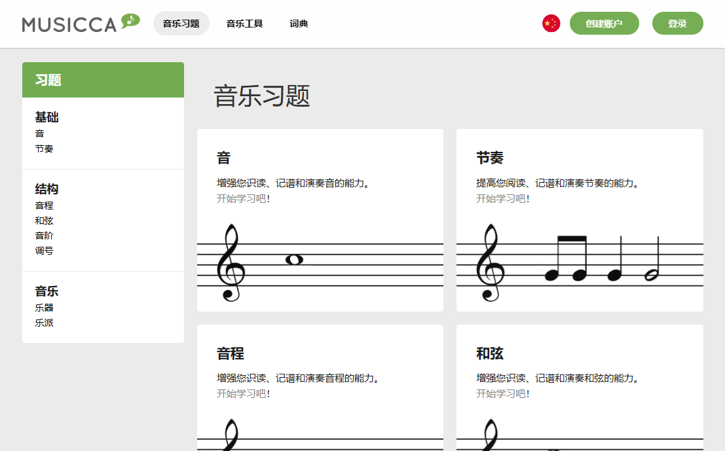This screenshot has width=725, height=451.
Task: Click 音阶 in the sidebar
Action: point(43,235)
